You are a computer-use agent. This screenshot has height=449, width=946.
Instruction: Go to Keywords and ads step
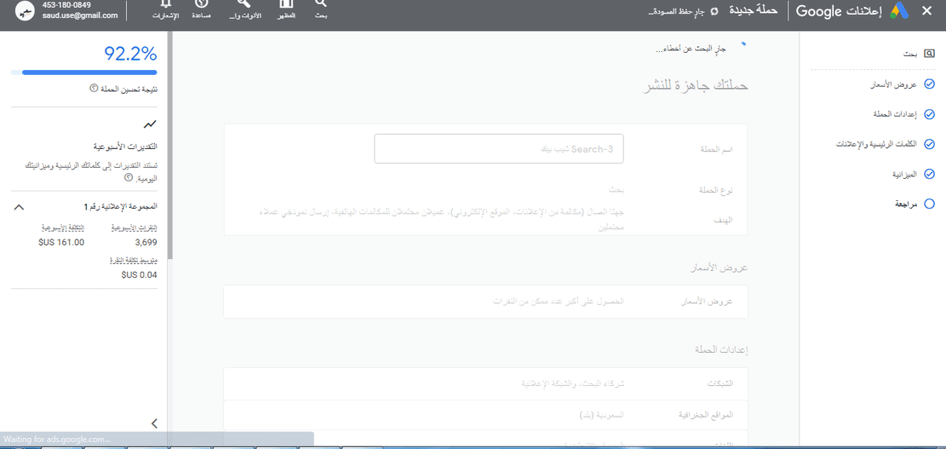click(x=876, y=144)
